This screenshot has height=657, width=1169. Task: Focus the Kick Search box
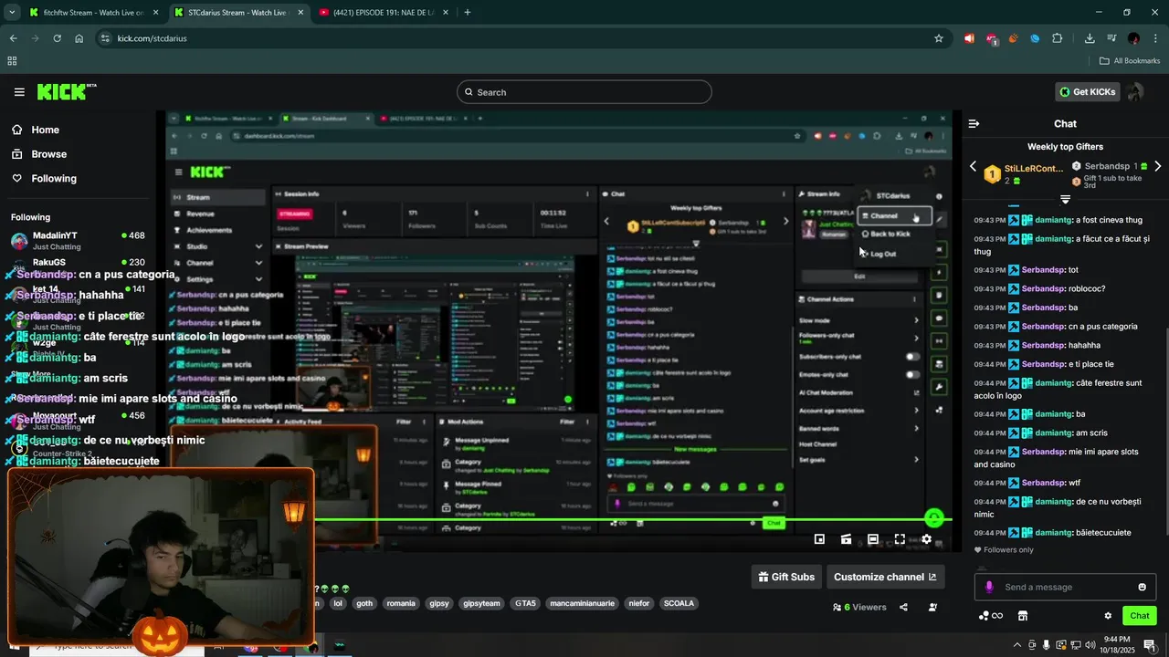584,92
